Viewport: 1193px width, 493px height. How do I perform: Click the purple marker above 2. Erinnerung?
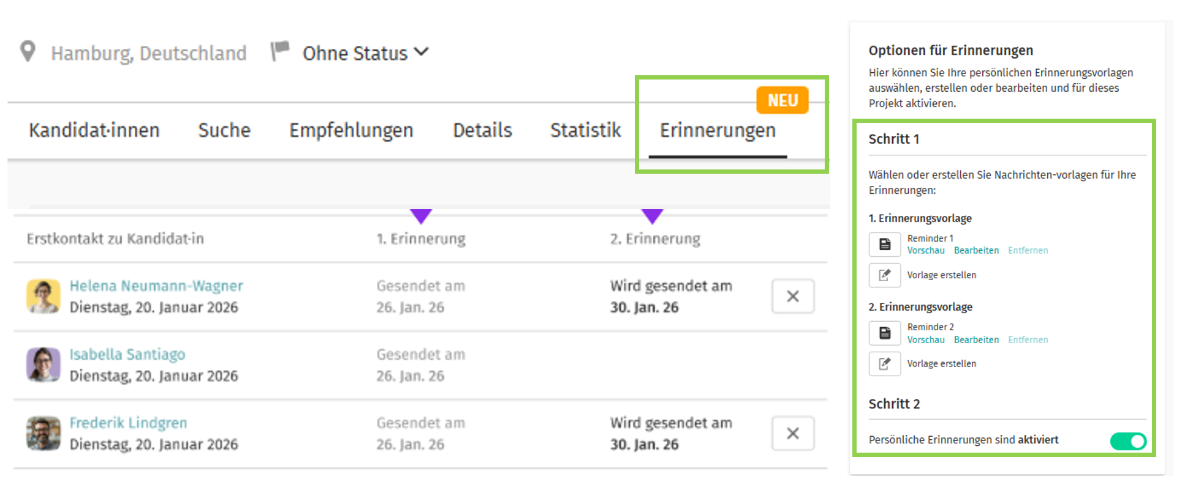pyautogui.click(x=652, y=216)
